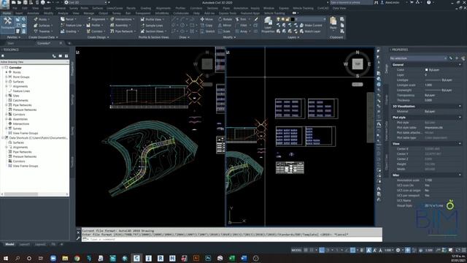Screen dimensions: 467x263
Task: Select View Frame Groups under Data Shortcuts
Action: pyautogui.click(x=26, y=166)
